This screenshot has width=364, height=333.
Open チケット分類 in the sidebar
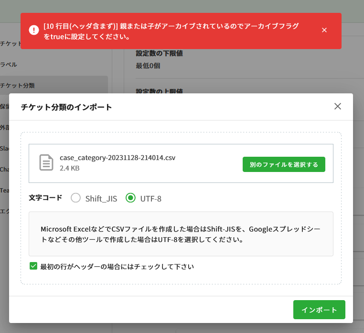coord(17,85)
